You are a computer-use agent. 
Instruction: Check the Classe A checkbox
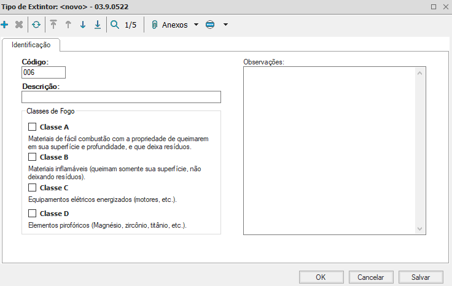33,127
